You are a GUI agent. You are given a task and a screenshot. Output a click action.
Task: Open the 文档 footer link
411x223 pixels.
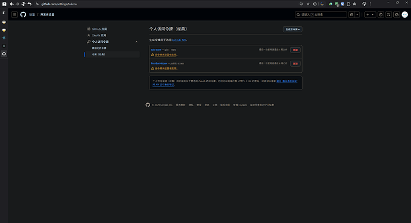coord(215,105)
